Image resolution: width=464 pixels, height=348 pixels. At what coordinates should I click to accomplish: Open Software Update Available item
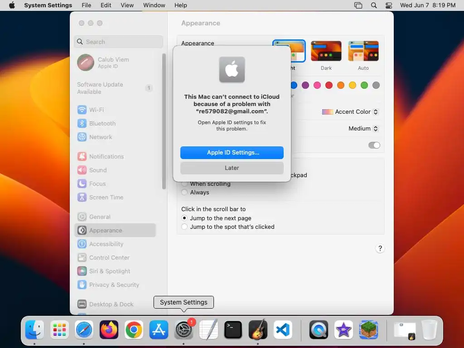(115, 88)
